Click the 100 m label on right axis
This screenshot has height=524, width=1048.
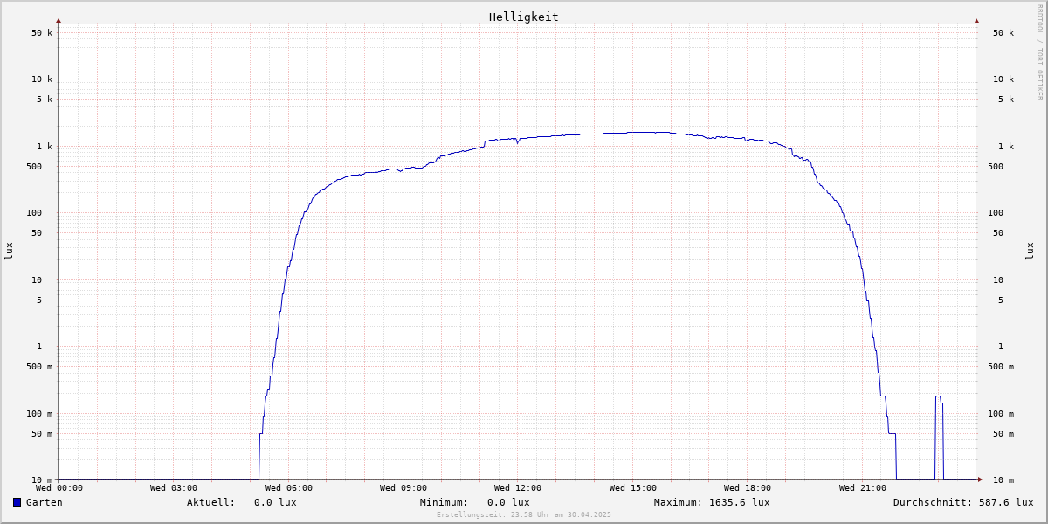(x=1001, y=414)
